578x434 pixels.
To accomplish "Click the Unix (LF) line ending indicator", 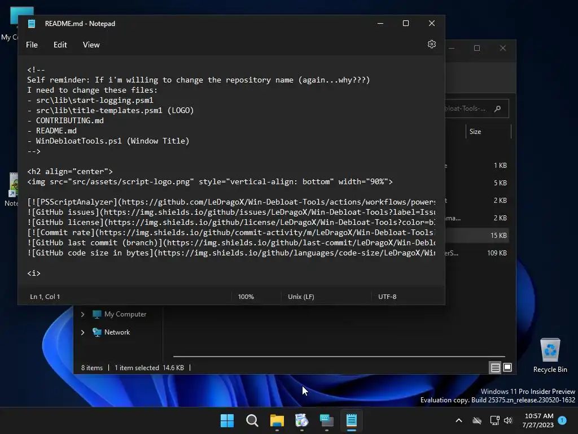I will 301,297.
